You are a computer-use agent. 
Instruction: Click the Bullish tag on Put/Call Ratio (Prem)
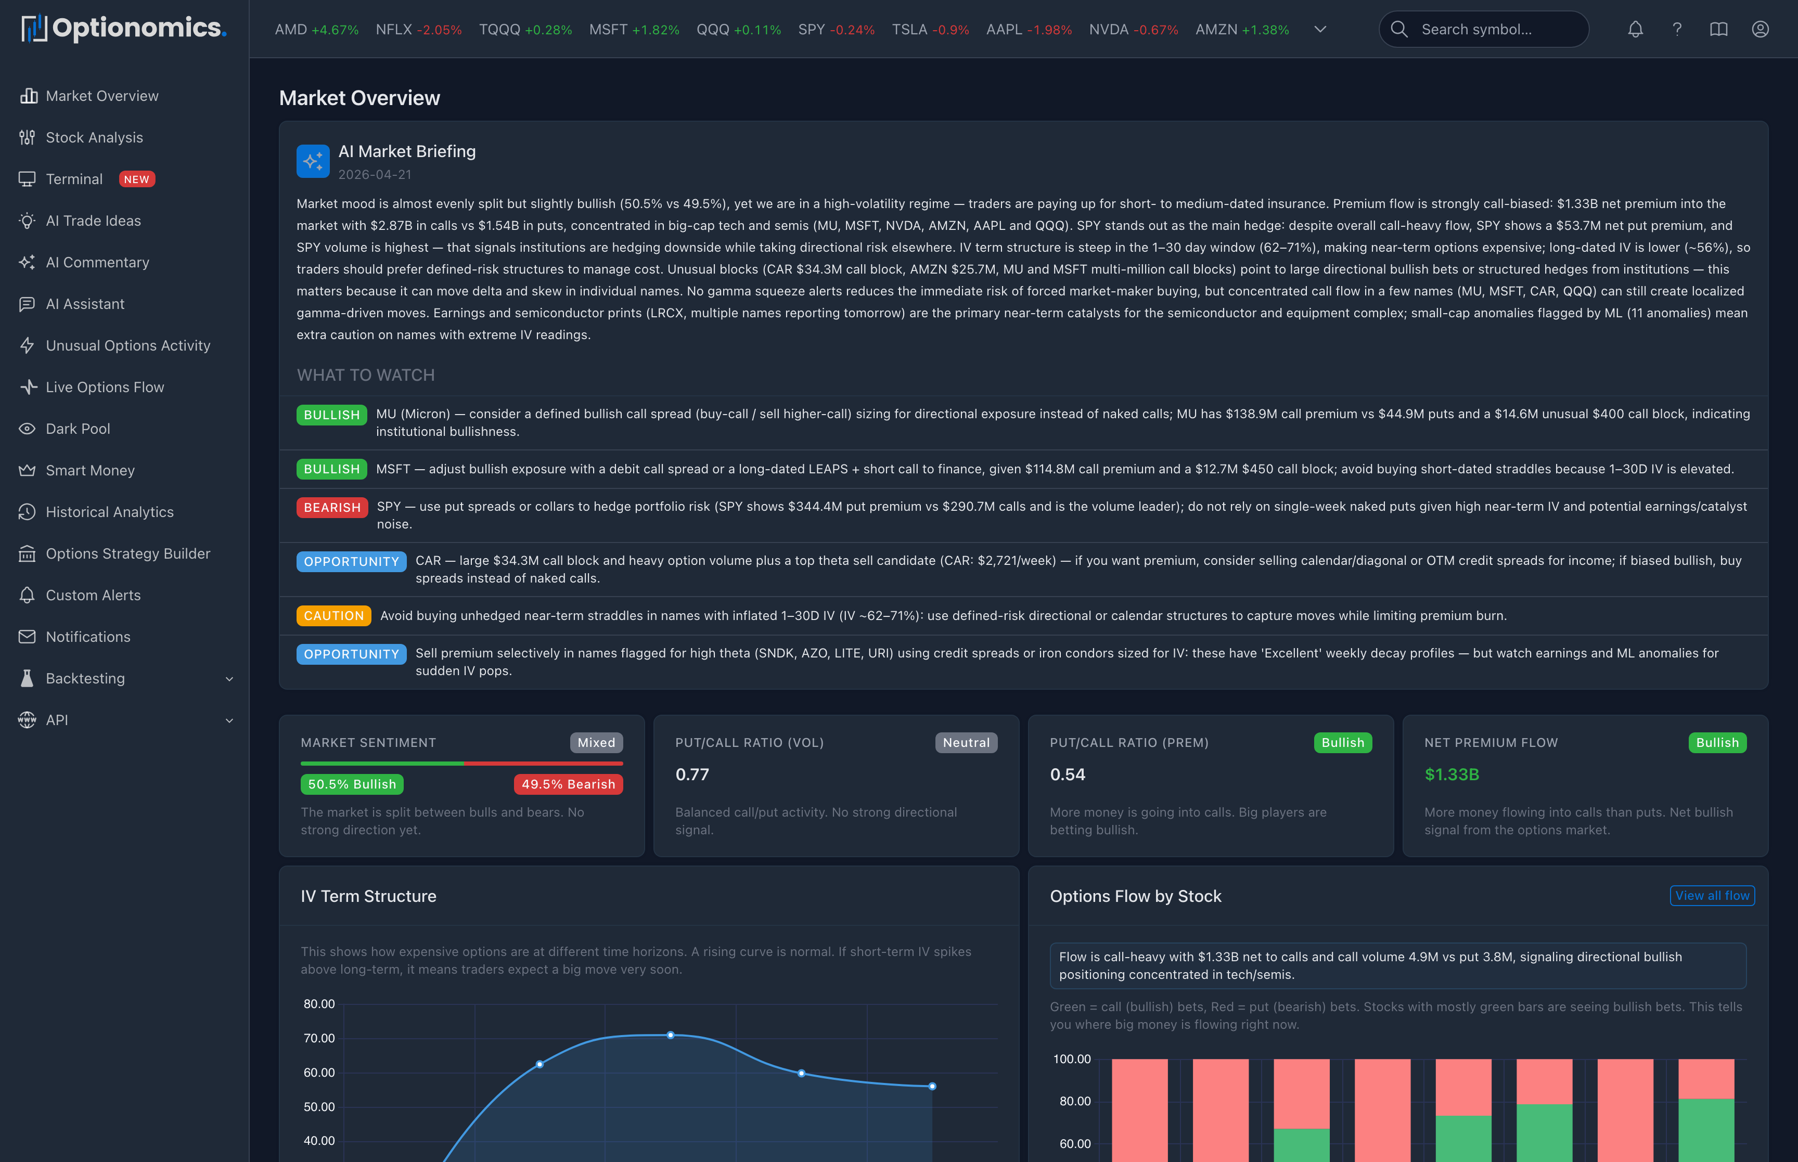(1342, 742)
